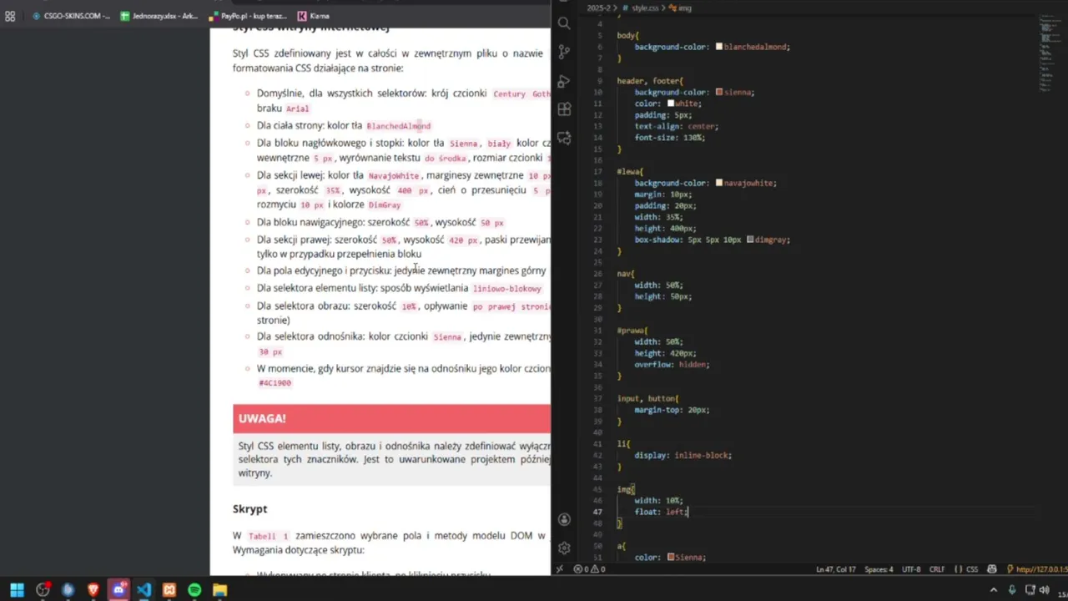Image resolution: width=1068 pixels, height=601 pixels.
Task: Open the Jednorazy.xlsx bookmark
Action: [x=159, y=16]
